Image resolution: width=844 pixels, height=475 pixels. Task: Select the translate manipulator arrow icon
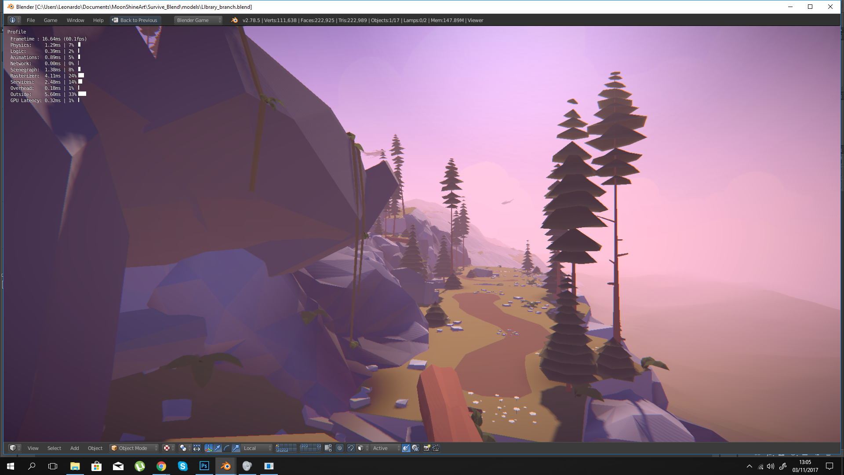218,448
